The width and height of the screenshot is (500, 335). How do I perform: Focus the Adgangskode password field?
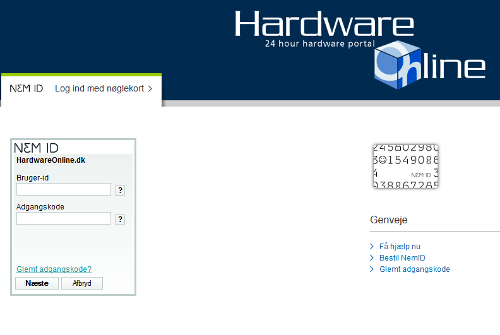[x=64, y=218]
